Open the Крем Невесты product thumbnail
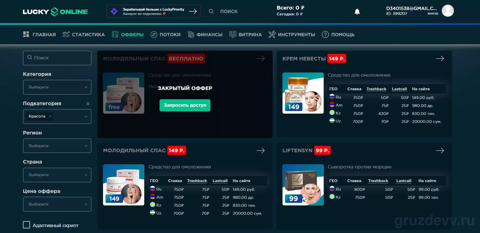The image size is (480, 233). tap(303, 93)
